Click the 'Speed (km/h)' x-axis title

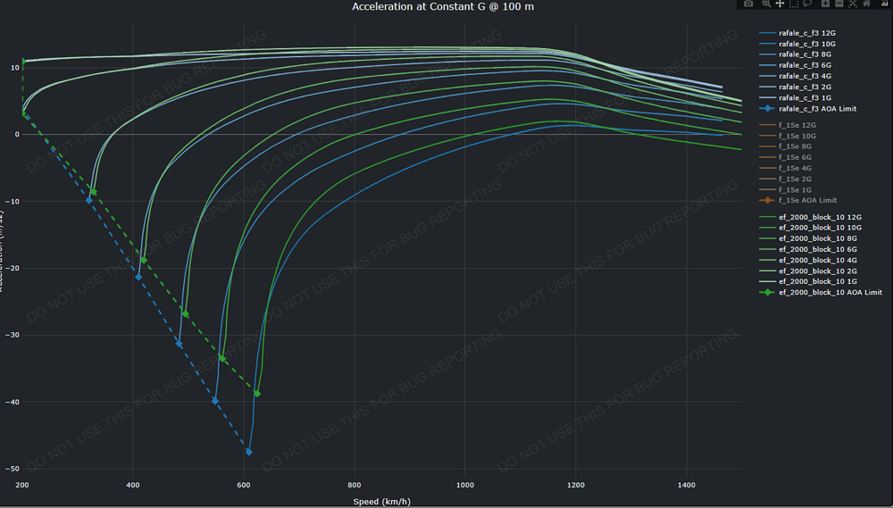pos(381,502)
